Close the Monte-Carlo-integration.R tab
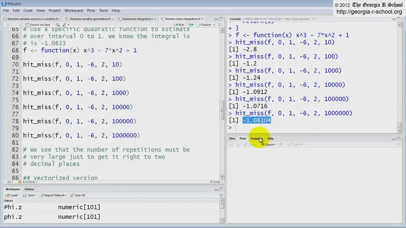Viewport: 406px width, 228px height. point(202,19)
